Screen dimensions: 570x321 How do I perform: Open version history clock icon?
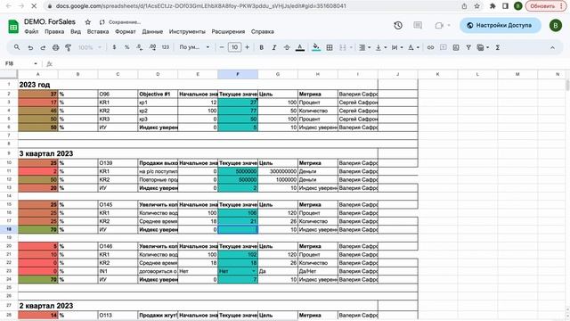click(x=398, y=26)
